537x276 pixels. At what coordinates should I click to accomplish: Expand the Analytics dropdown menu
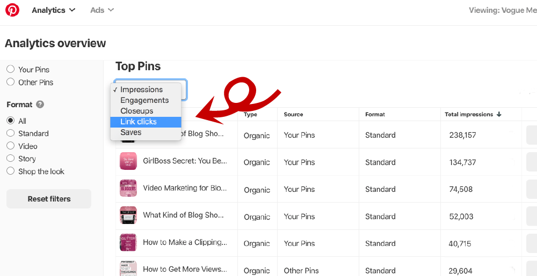[x=53, y=10]
